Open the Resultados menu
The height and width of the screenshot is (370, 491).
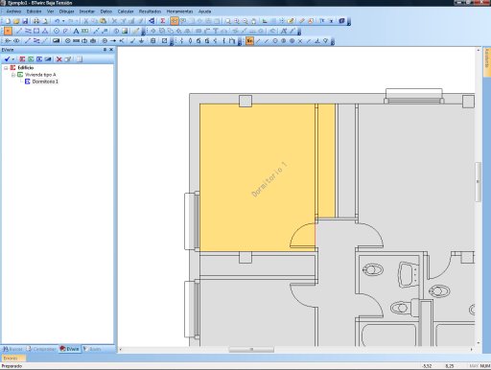point(150,12)
